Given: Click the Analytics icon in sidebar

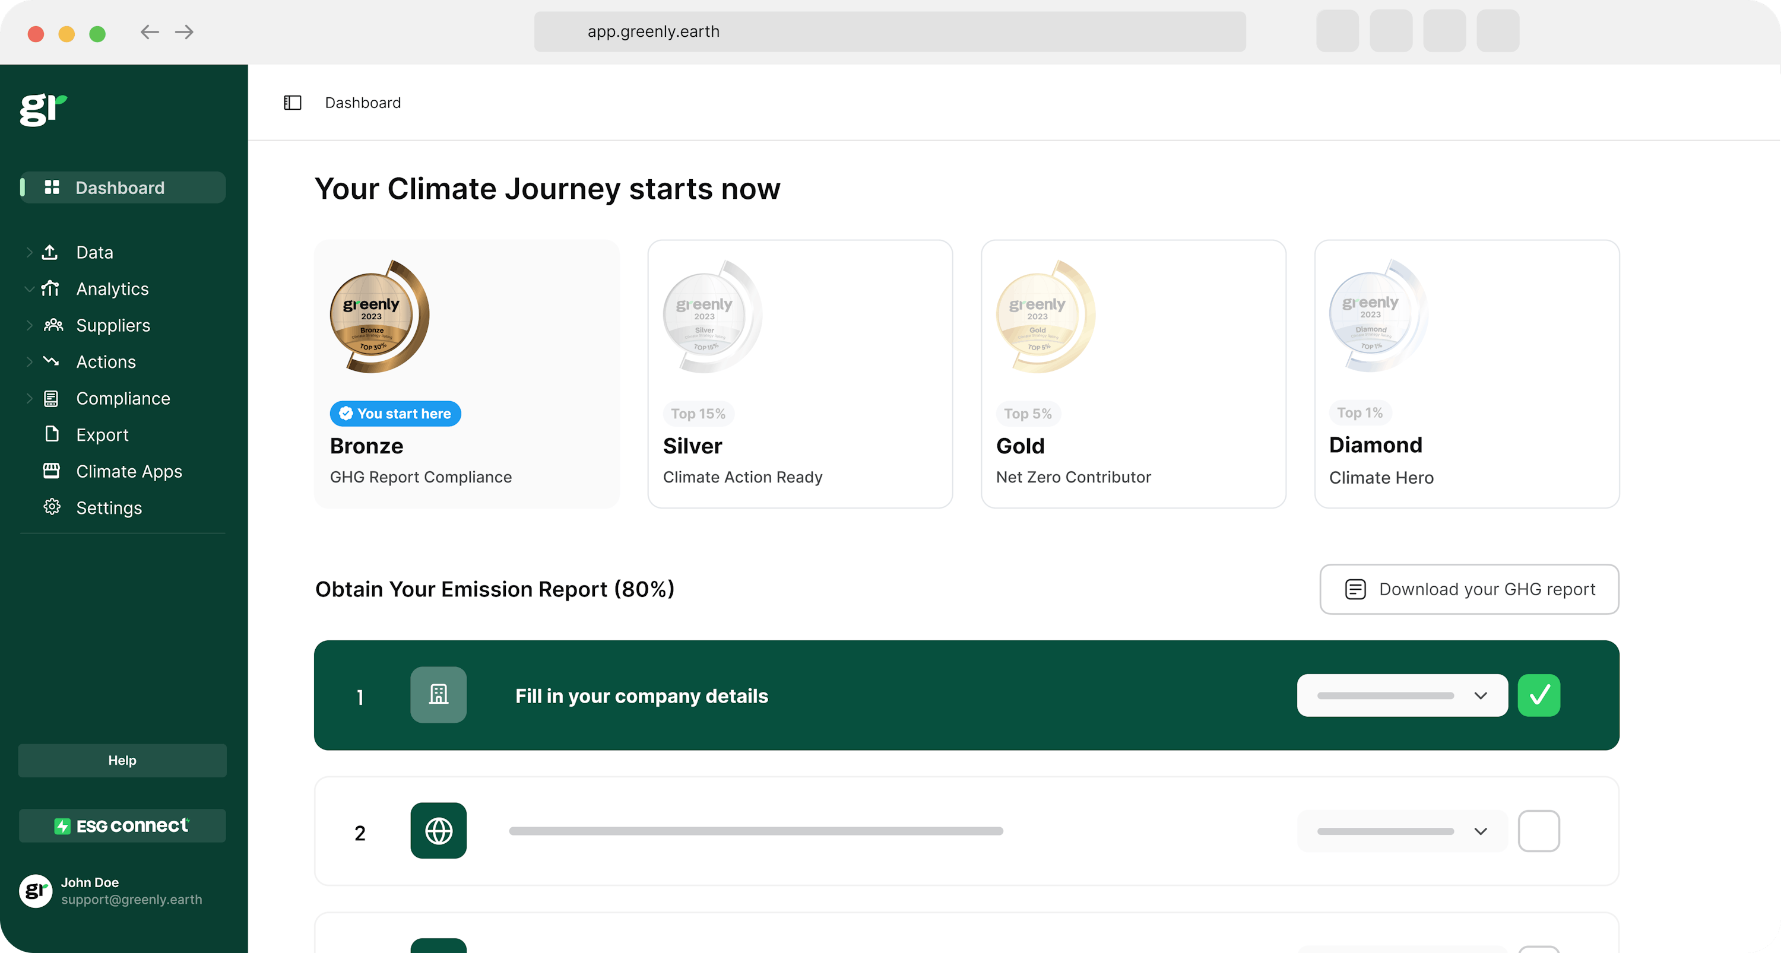Looking at the screenshot, I should [52, 288].
